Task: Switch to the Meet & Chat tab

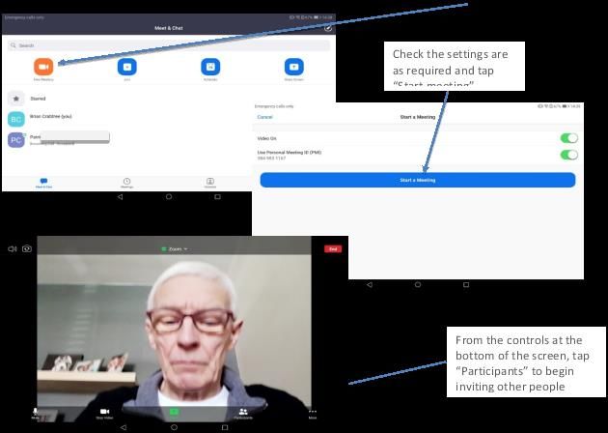Action: click(43, 183)
